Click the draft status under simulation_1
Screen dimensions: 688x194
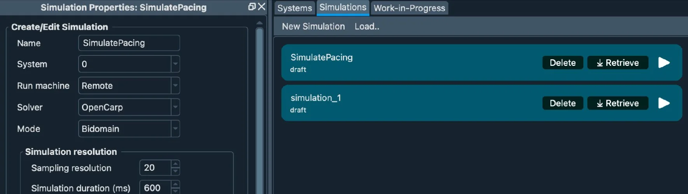pyautogui.click(x=298, y=110)
